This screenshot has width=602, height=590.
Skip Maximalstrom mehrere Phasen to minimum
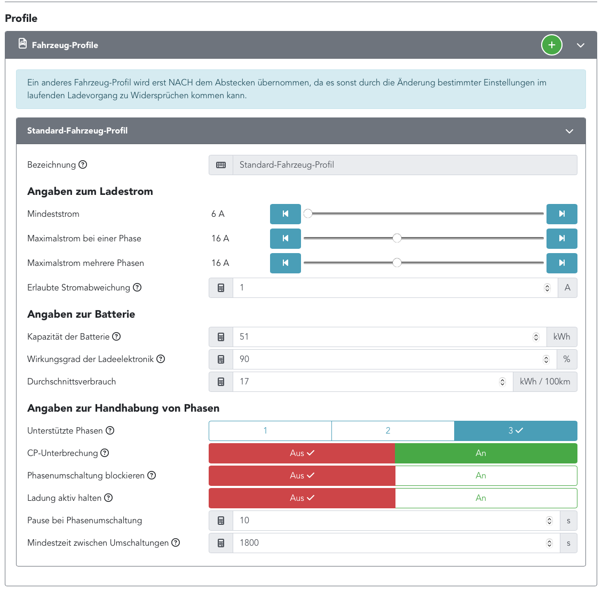click(286, 263)
